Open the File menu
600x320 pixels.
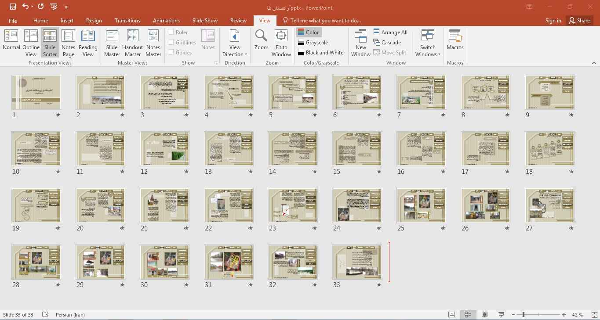click(13, 21)
